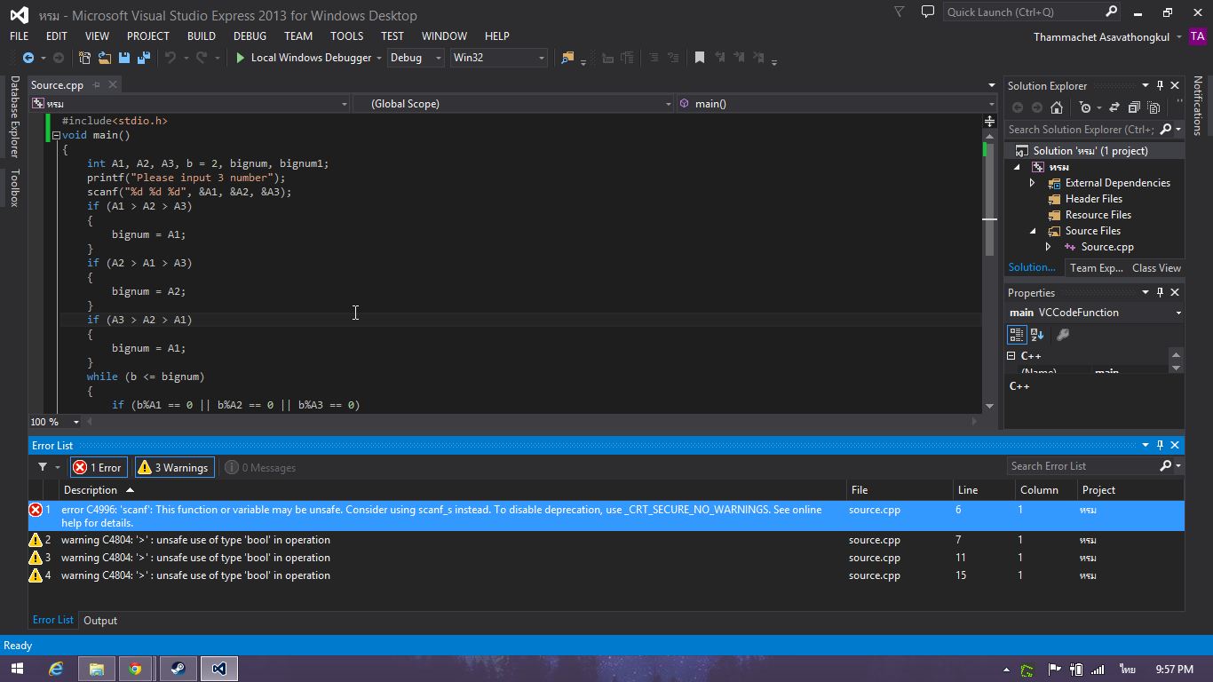Click the Open File toolbar icon
Image resolution: width=1213 pixels, height=682 pixels.
coord(105,58)
